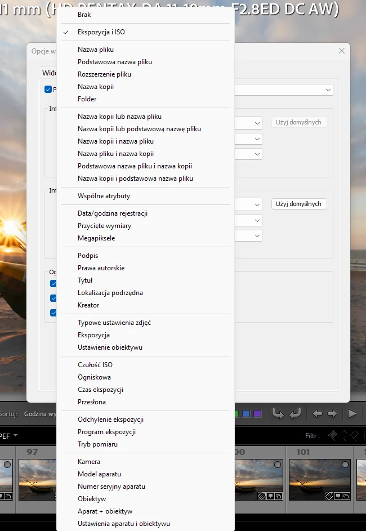366x531 pixels.
Task: Pick the blue color label swatch
Action: [246, 413]
